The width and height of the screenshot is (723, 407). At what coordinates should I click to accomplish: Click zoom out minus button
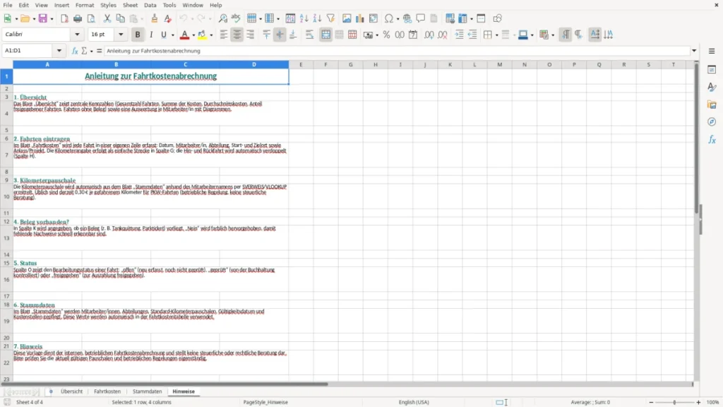point(651,402)
